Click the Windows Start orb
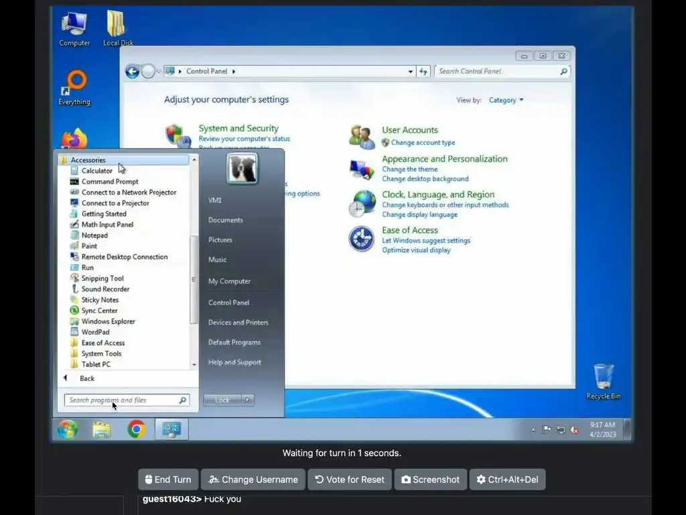 pyautogui.click(x=68, y=429)
